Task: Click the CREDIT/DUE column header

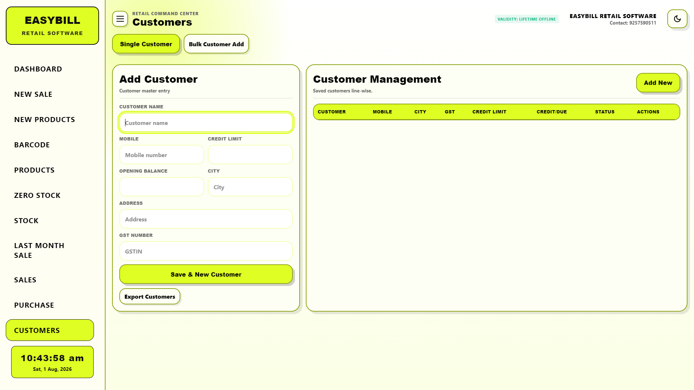Action: pos(552,112)
